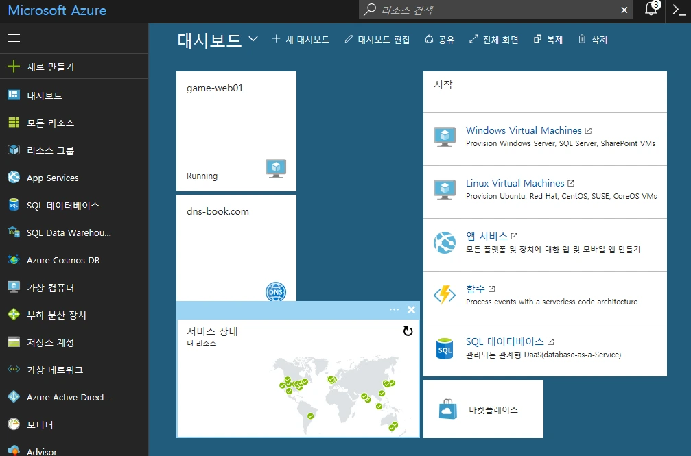Click the 모니터 gauge icon
Image resolution: width=691 pixels, height=456 pixels.
click(14, 424)
